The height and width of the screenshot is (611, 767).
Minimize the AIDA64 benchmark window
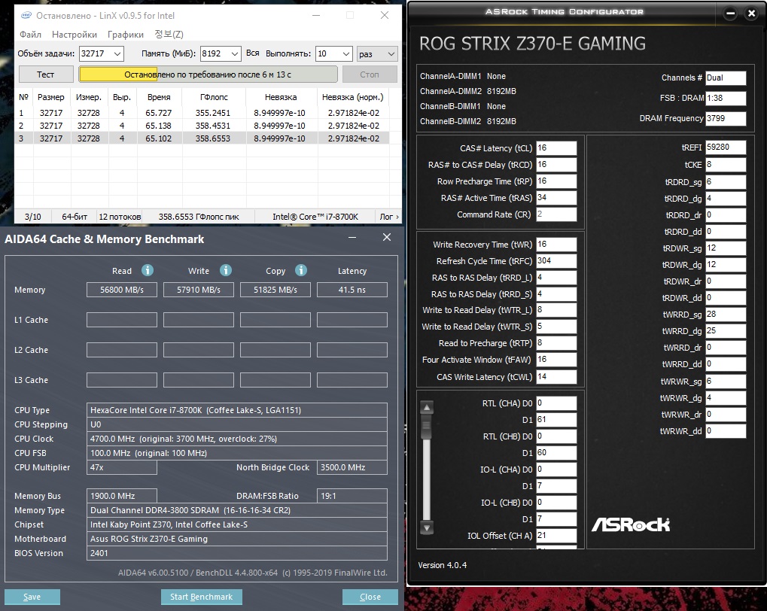click(x=352, y=237)
